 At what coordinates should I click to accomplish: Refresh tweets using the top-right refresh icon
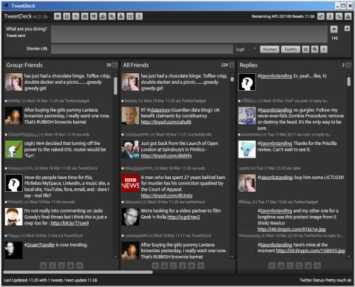pyautogui.click(x=321, y=16)
